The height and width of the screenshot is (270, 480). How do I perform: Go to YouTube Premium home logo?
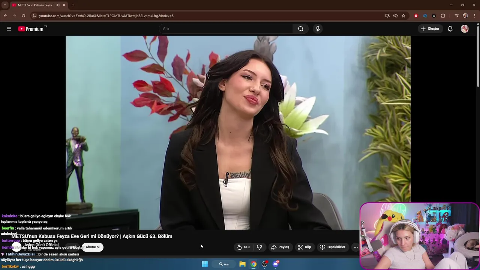[x=31, y=28]
